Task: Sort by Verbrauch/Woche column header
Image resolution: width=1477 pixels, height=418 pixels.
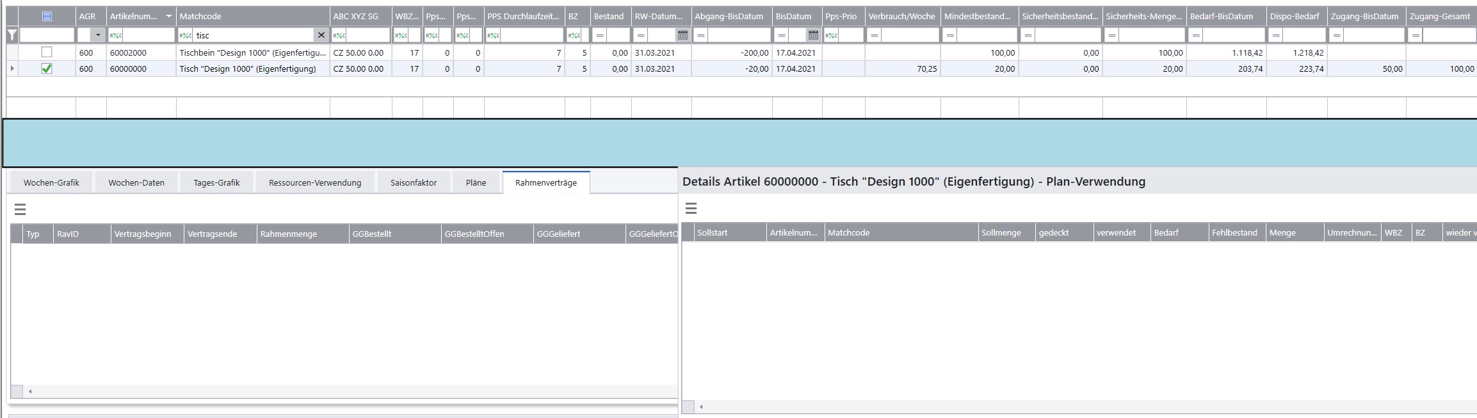Action: (x=901, y=16)
